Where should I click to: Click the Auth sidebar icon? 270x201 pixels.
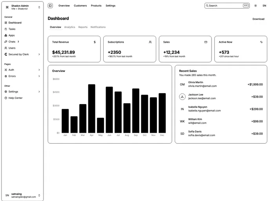click(x=6, y=70)
